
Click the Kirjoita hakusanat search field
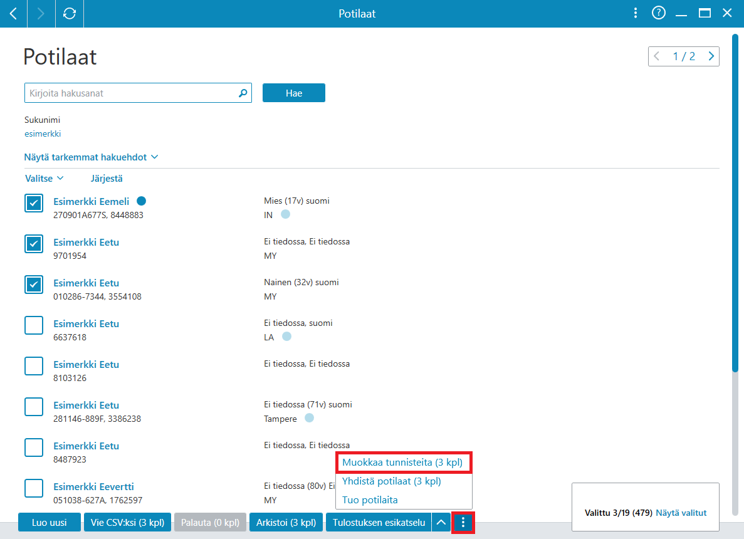click(138, 93)
